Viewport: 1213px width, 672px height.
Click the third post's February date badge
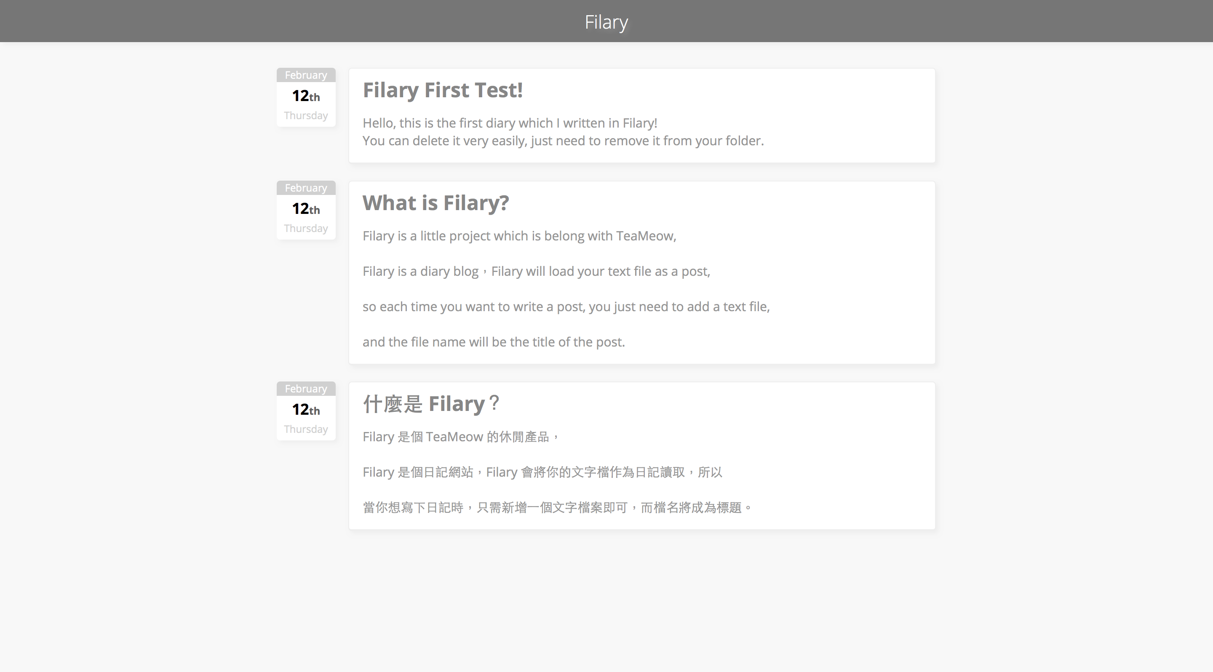(306, 389)
